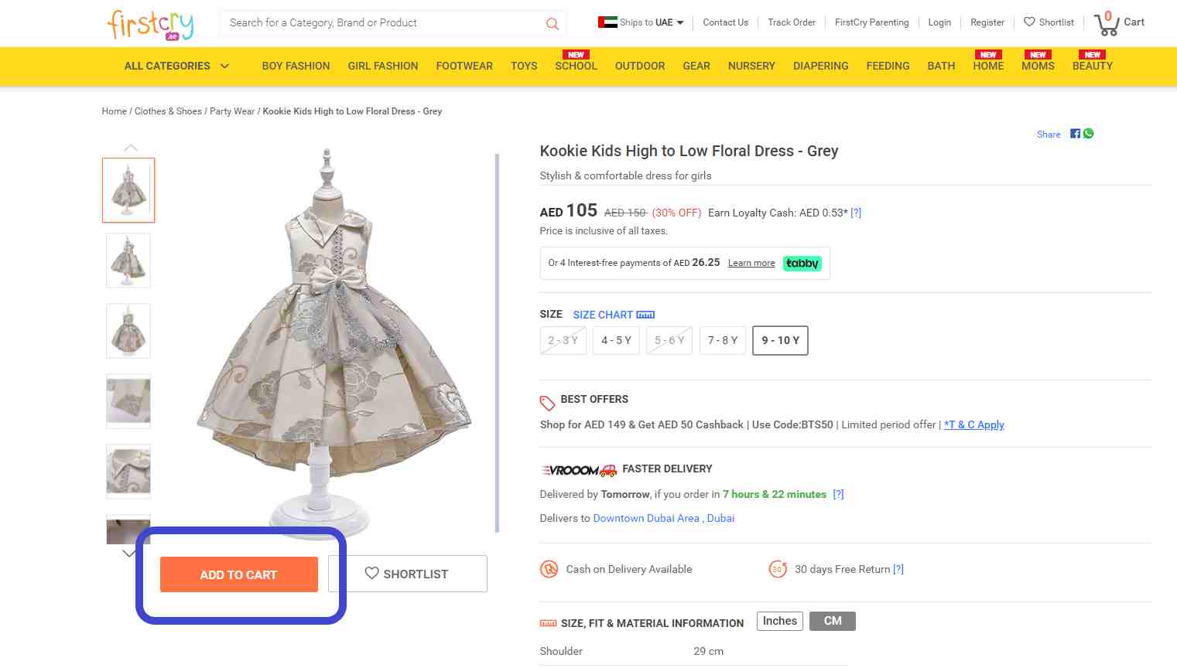Screen dimensions: 1177x668
Task: Click the search magnifier icon
Action: tap(552, 23)
